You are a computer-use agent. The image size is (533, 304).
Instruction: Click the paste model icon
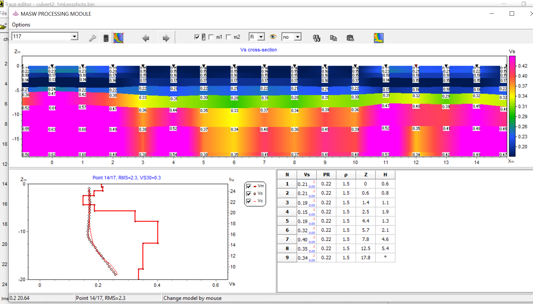point(350,38)
